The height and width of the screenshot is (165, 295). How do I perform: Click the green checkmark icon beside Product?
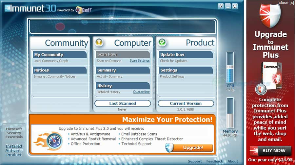tap(162, 42)
